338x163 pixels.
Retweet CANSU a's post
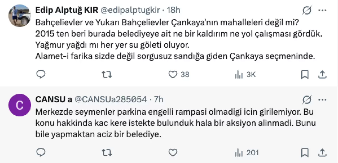click(106, 152)
